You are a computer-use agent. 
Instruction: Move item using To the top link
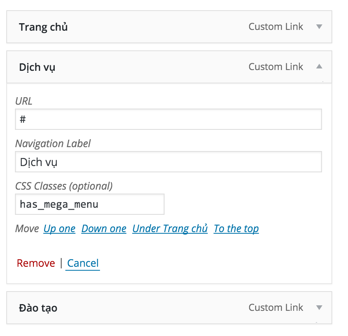tap(236, 229)
